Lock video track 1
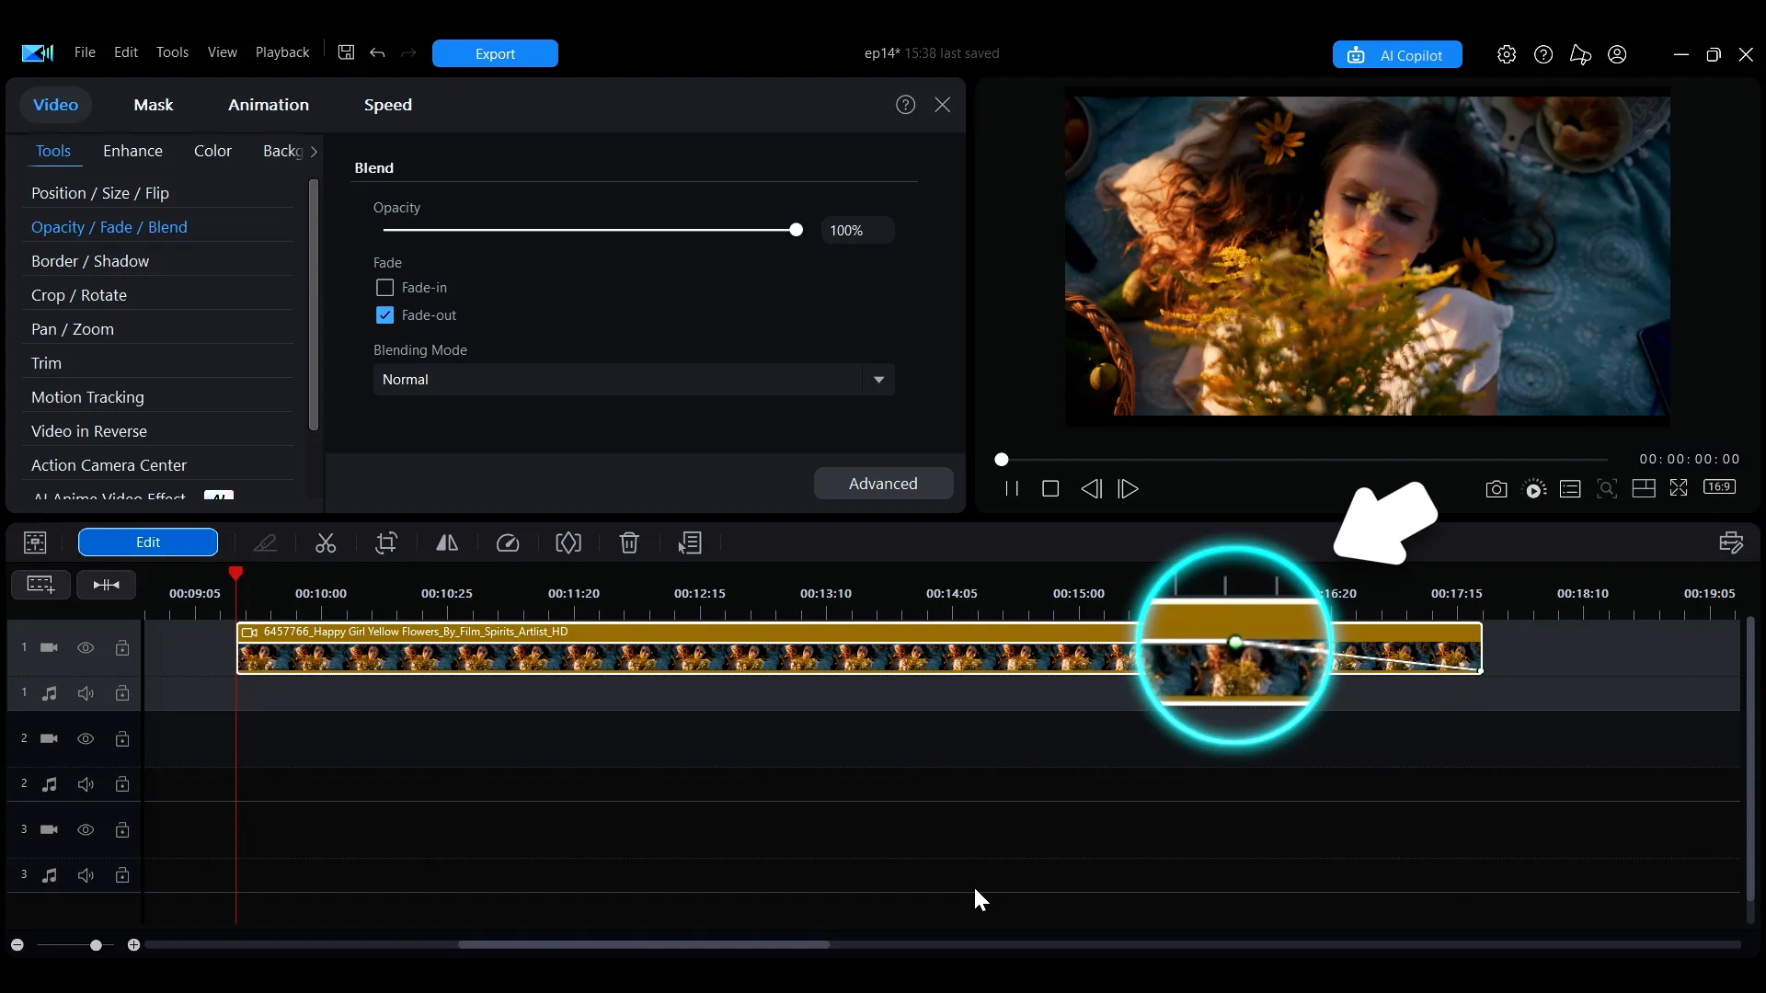1766x993 pixels. click(122, 648)
